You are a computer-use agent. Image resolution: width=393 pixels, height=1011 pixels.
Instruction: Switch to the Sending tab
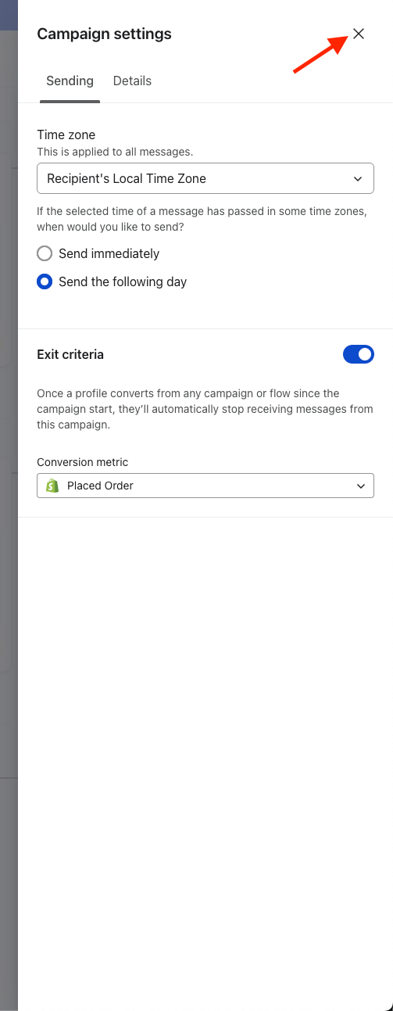[x=70, y=81]
